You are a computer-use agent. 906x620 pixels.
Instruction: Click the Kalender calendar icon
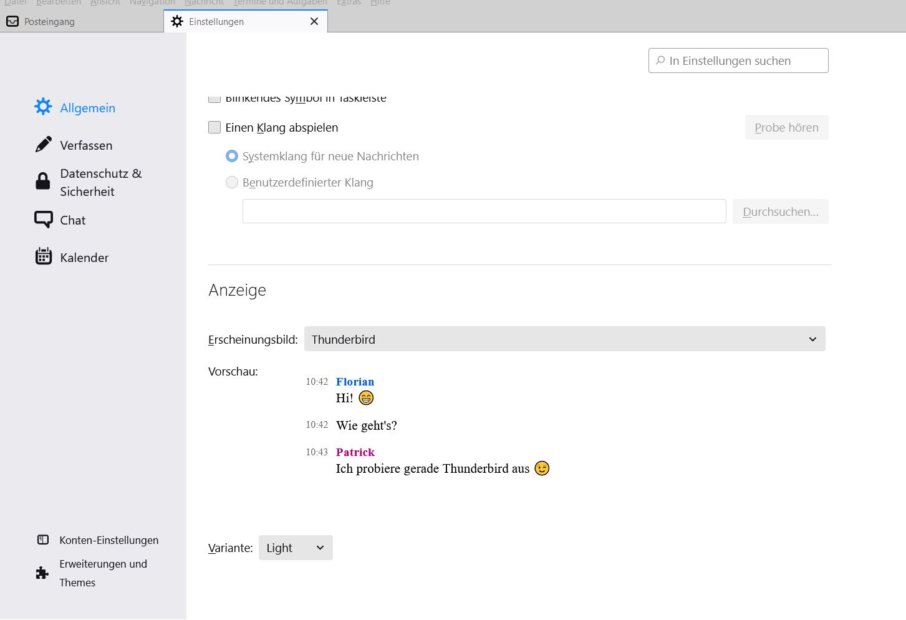(43, 256)
